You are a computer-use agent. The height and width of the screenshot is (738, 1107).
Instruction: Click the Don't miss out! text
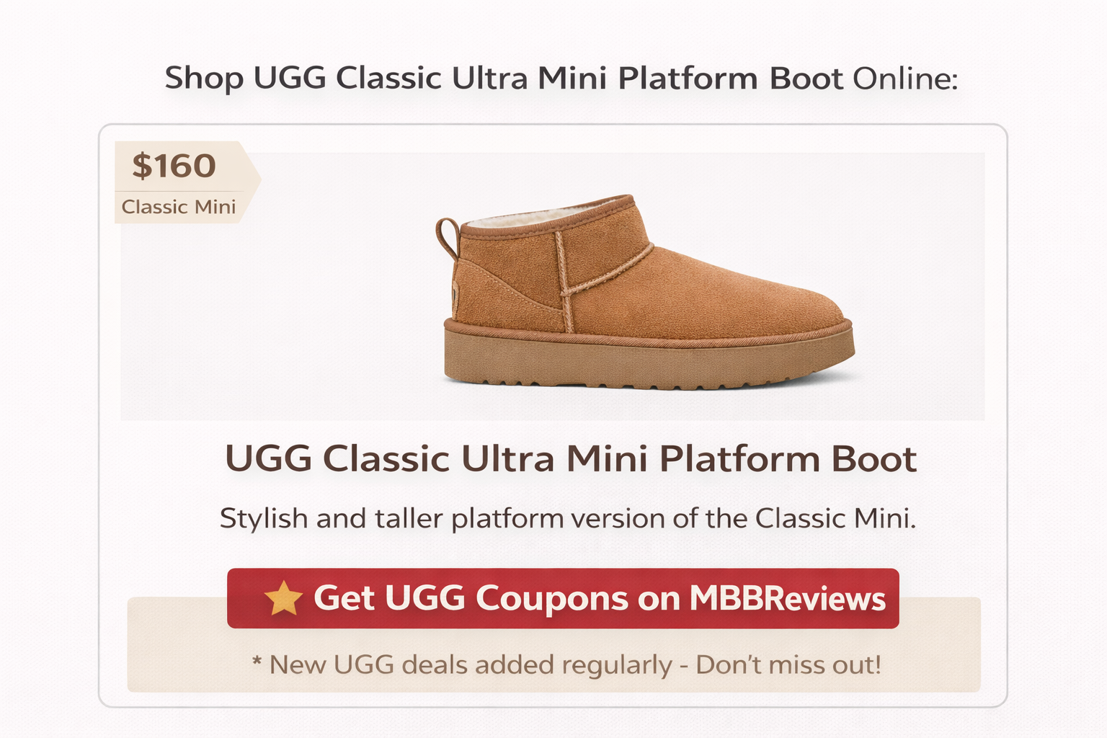788,664
